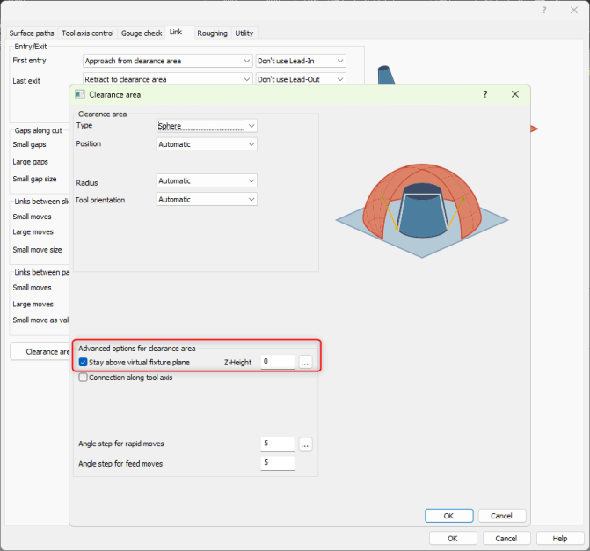Click the Clearance area dialog help question mark
The image size is (590, 551).
485,94
